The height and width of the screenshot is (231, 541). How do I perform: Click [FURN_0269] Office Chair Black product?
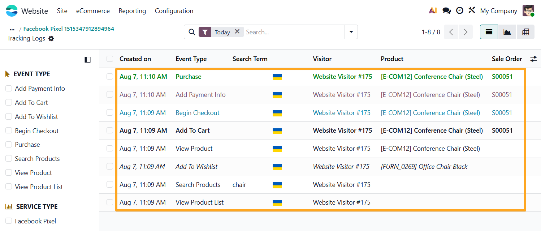click(424, 167)
